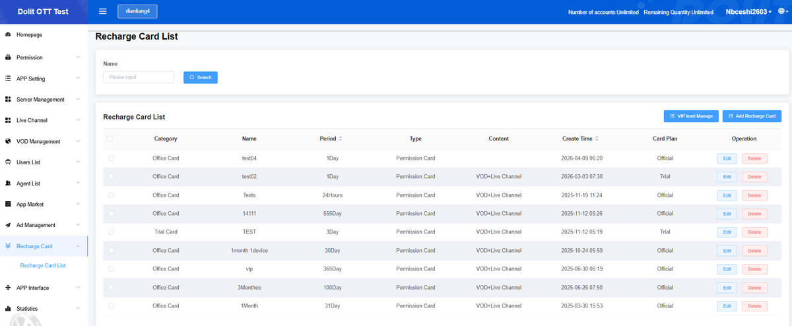This screenshot has height=326, width=792.
Task: Expand the Statistics menu chevron
Action: click(78, 309)
